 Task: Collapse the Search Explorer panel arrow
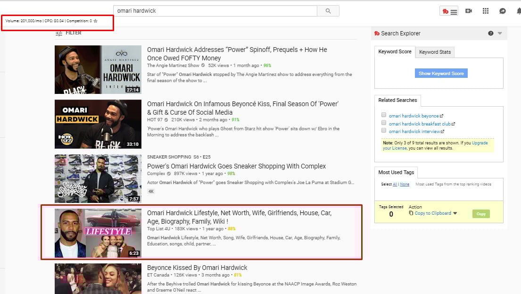pos(500,34)
